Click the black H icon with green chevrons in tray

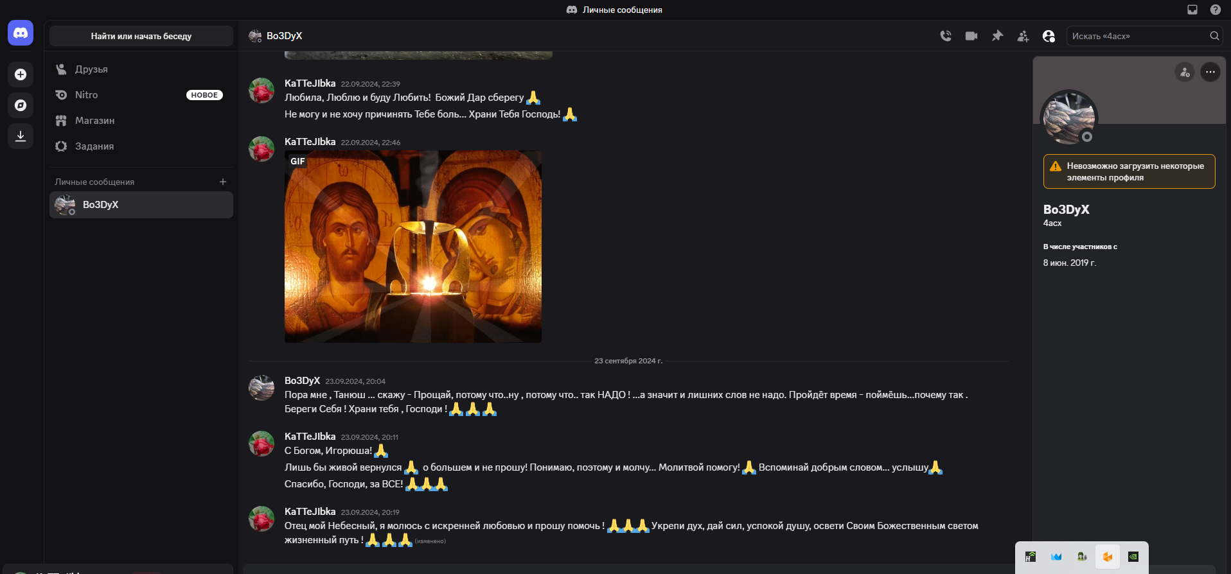1031,557
